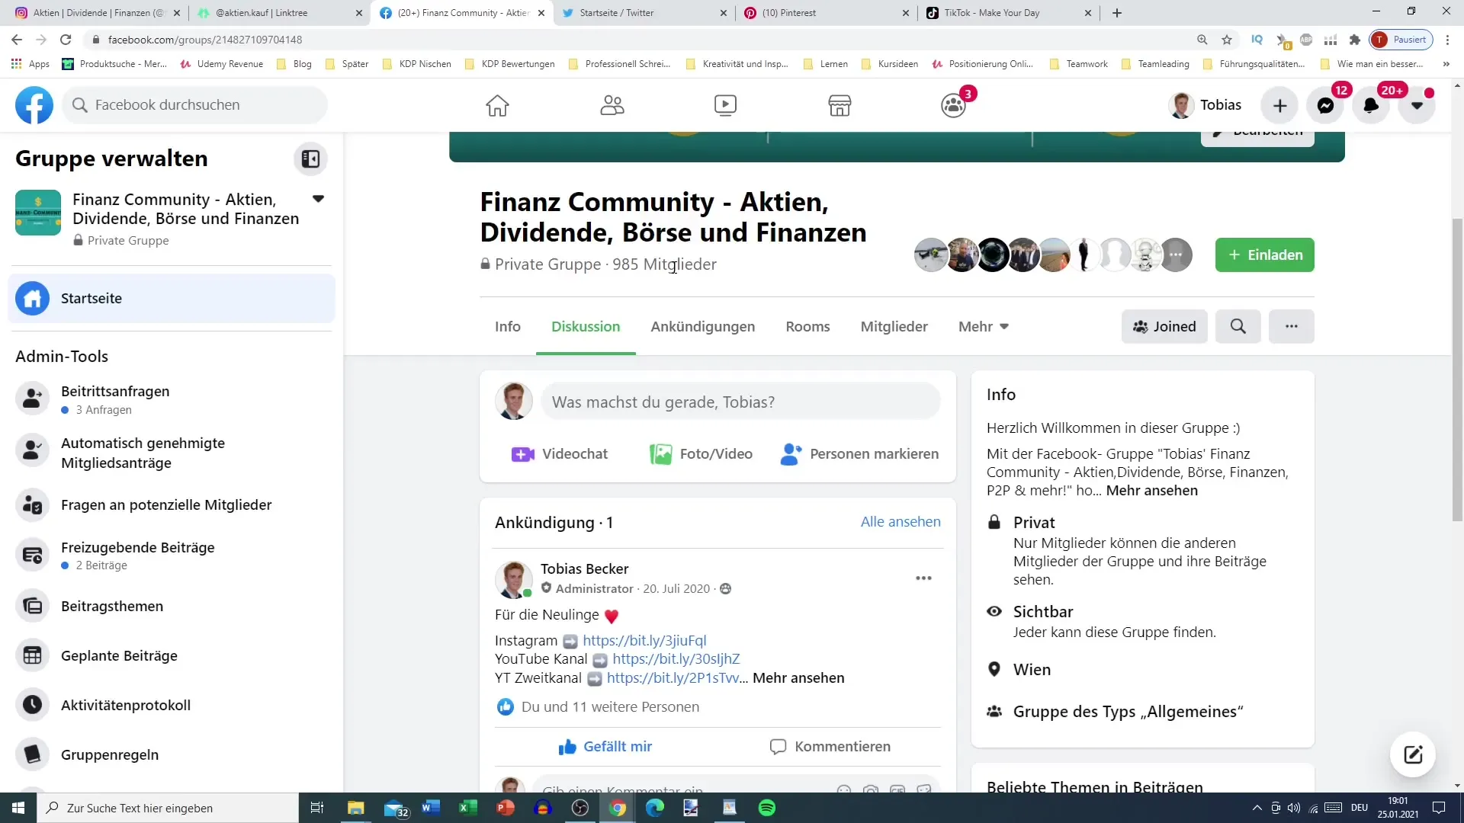Image resolution: width=1464 pixels, height=823 pixels.
Task: Open Fragen an potenzielle Mitglieder
Action: [x=172, y=504]
